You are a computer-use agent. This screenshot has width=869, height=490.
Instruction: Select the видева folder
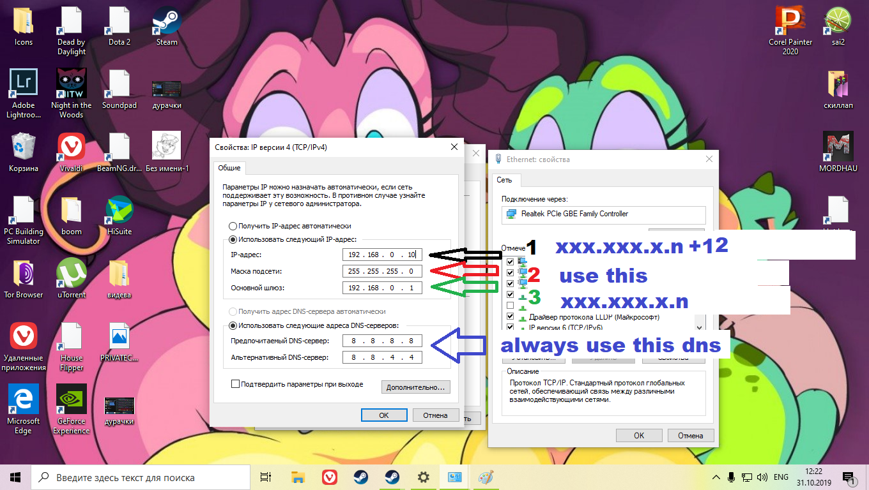(119, 279)
